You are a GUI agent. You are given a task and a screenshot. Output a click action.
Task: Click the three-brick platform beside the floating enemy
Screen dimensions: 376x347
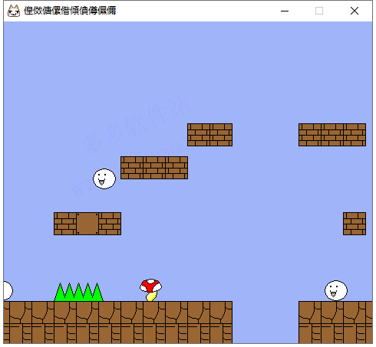point(154,168)
